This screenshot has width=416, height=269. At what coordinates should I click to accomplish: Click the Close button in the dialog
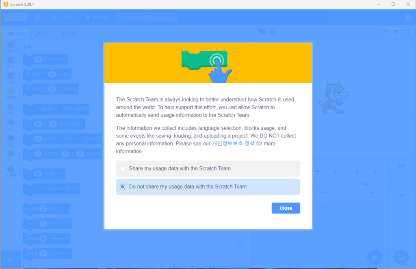[x=286, y=208]
